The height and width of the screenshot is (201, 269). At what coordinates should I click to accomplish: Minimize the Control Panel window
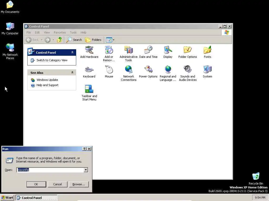click(x=220, y=26)
